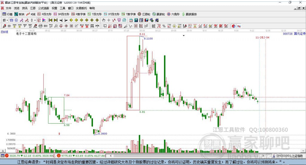Image resolution: width=306 pixels, height=165 pixels.
Task: Open the 六角形 hexagon tool
Action: tap(173, 14)
